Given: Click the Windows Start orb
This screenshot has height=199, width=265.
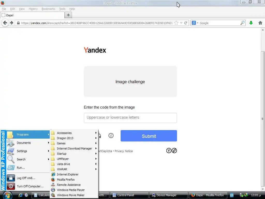Looking at the screenshot, I should coord(7,195).
